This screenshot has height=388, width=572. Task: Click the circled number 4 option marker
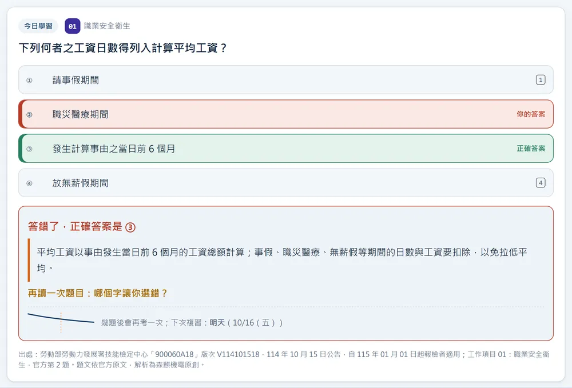30,183
